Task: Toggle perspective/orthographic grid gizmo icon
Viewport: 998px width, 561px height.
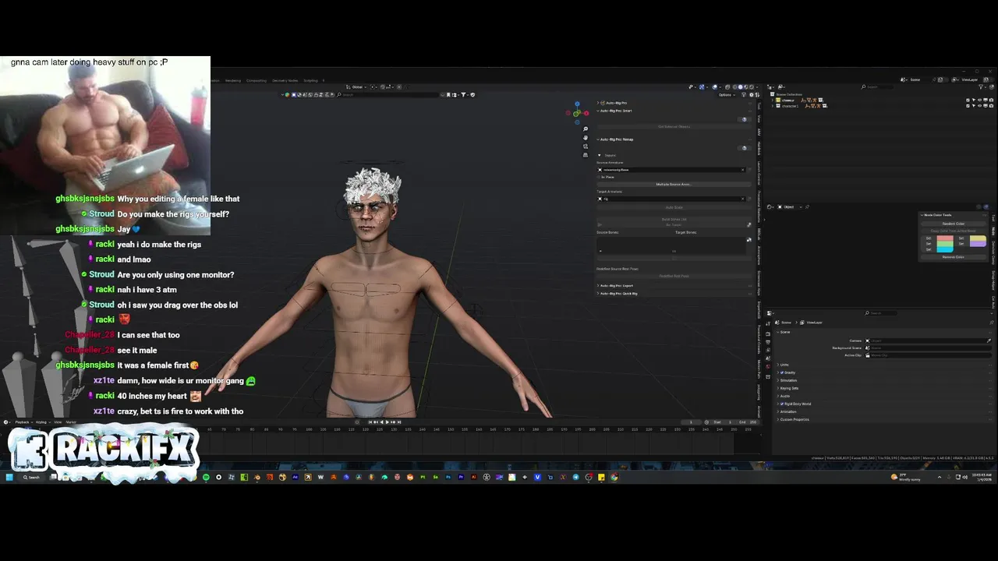Action: point(586,155)
